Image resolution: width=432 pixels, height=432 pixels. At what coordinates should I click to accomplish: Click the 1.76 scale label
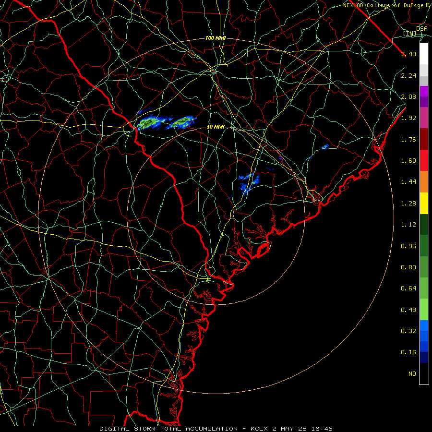[x=408, y=139]
